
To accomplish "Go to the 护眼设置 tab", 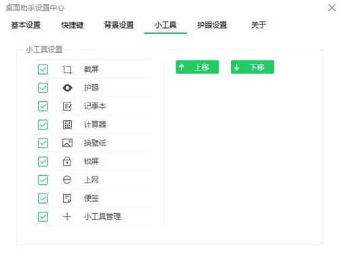I will click(x=212, y=25).
